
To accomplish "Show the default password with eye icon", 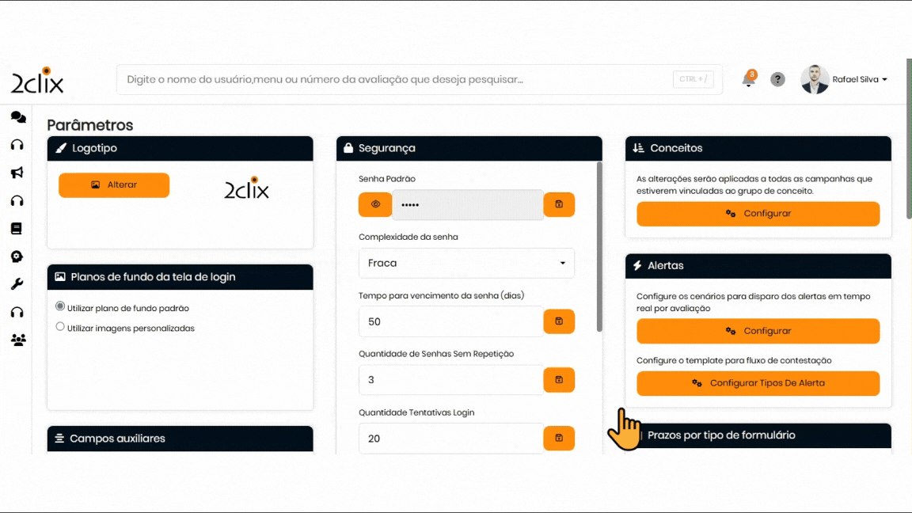I will pyautogui.click(x=375, y=204).
